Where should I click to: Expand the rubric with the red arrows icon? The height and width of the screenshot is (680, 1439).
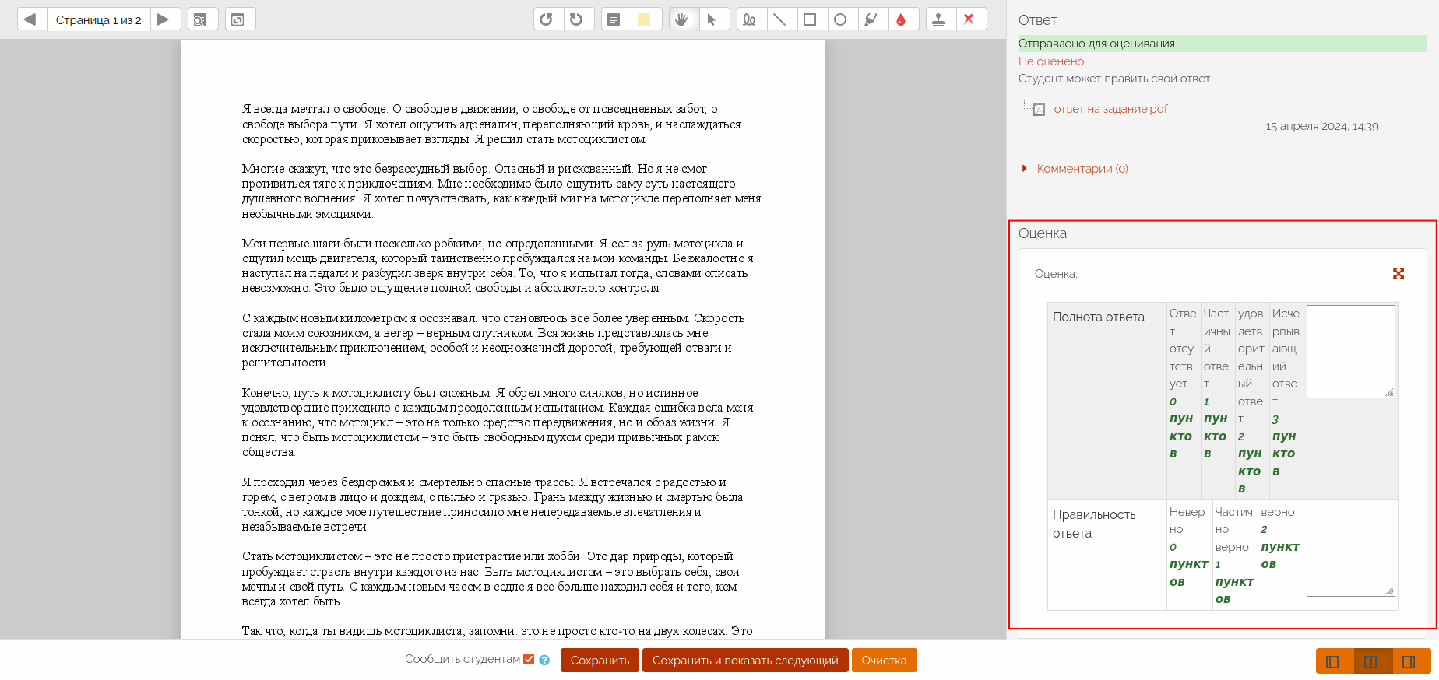(x=1399, y=273)
